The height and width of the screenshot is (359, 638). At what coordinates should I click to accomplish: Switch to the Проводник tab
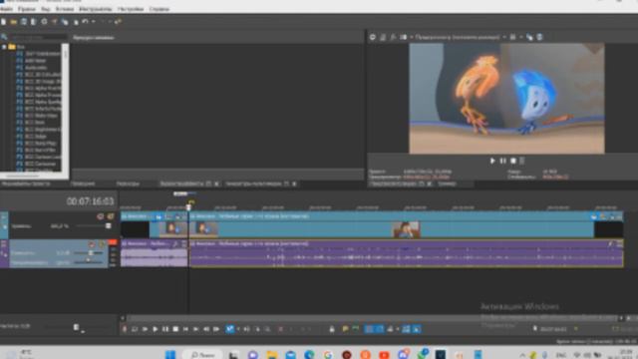click(x=83, y=183)
